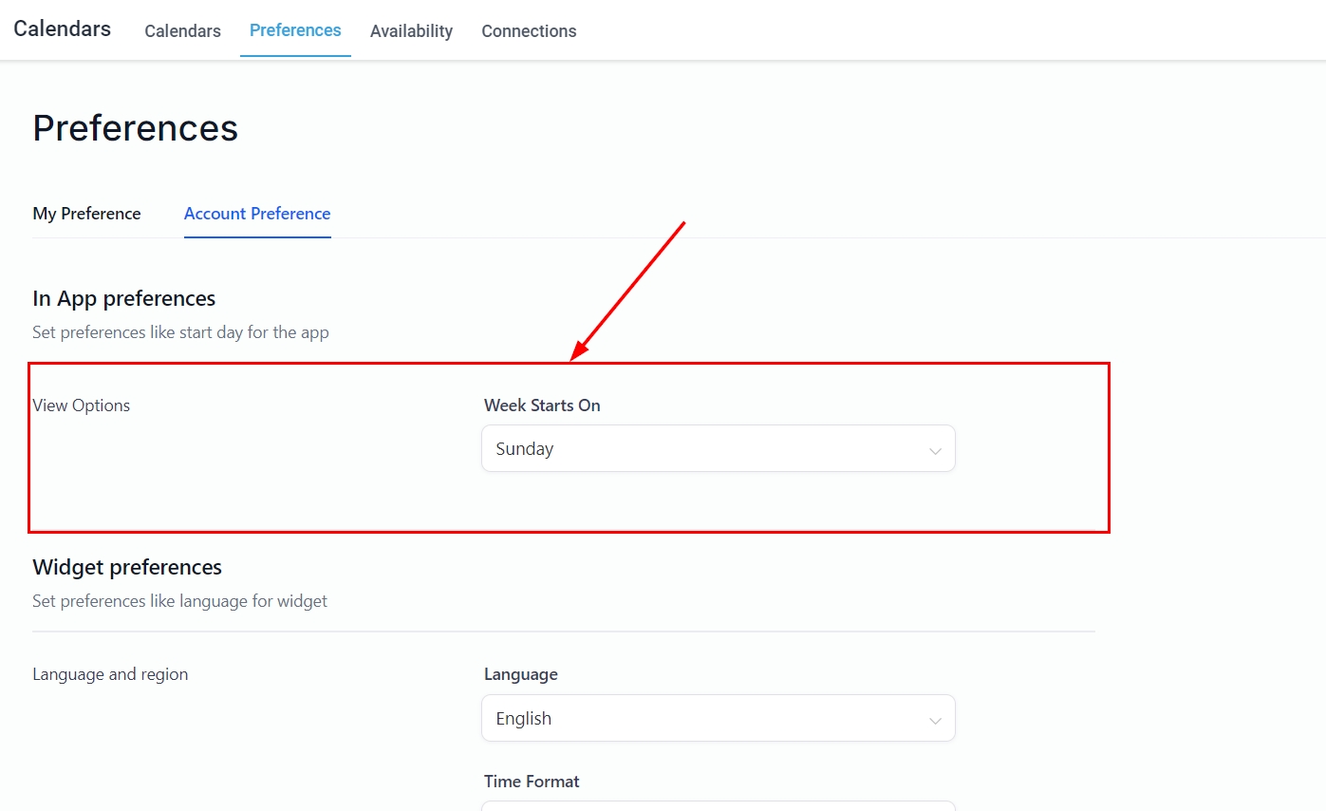Viewport: 1326px width, 811px height.
Task: Switch to the Calendars tab in top navigation
Action: 182,31
